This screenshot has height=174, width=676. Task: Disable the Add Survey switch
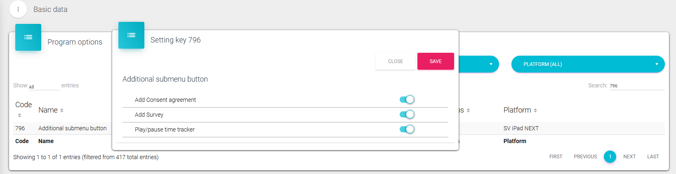point(407,114)
